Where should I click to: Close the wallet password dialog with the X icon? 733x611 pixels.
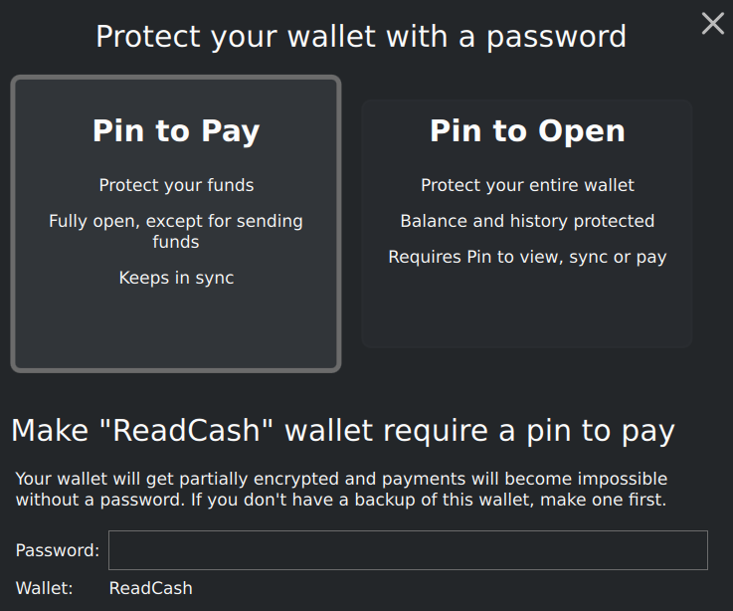(x=712, y=24)
